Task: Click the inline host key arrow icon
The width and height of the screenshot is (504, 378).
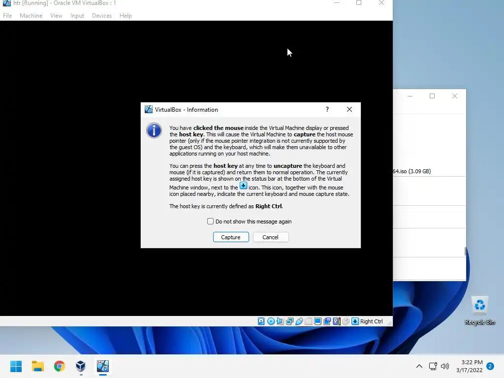Action: (243, 186)
